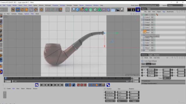Screen dimensions: 186x104
Task: Toggle the Ellipse.1 layer checkbox
Action: click(152, 48)
